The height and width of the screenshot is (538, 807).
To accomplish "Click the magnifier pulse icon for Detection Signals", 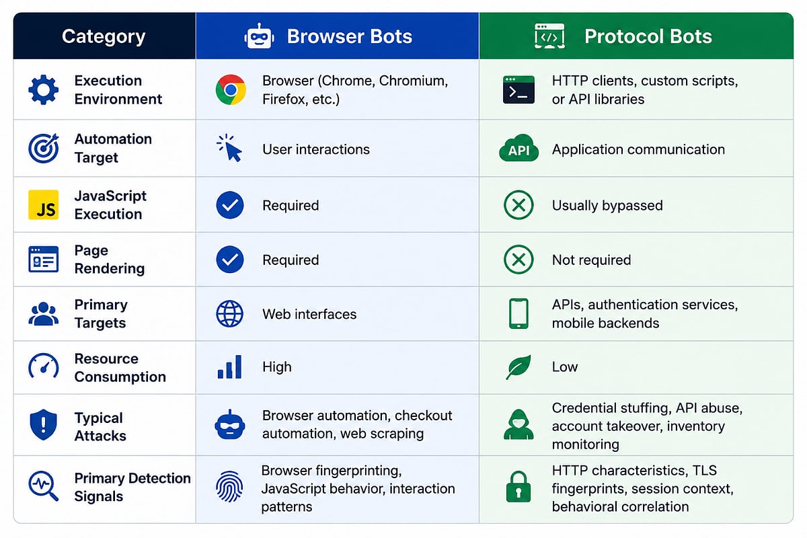I will coord(44,487).
